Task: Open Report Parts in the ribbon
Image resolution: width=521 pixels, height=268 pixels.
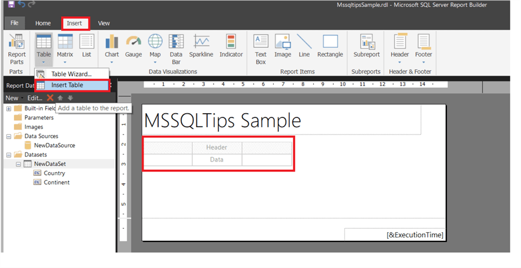Action: pos(17,50)
